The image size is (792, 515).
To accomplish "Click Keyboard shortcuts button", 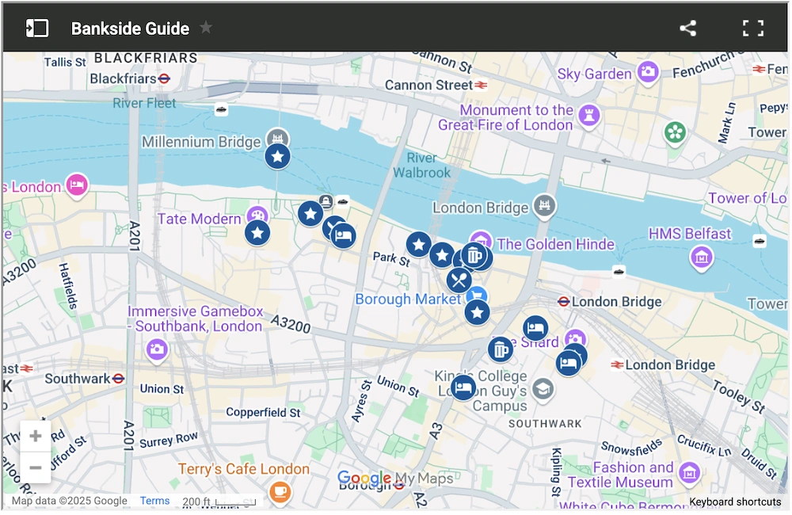I will click(x=735, y=502).
